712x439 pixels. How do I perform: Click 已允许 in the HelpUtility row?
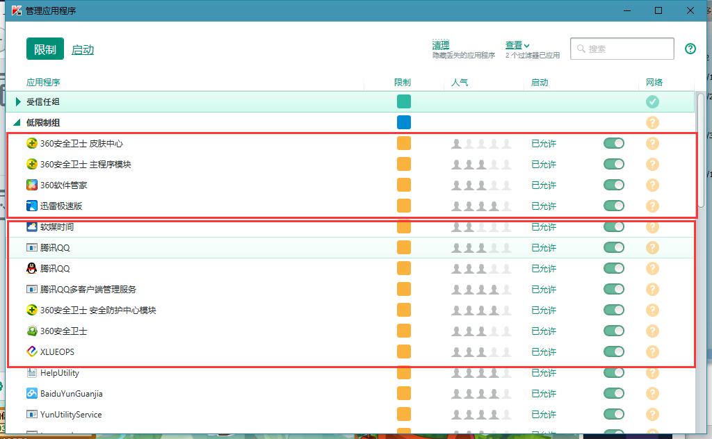544,373
